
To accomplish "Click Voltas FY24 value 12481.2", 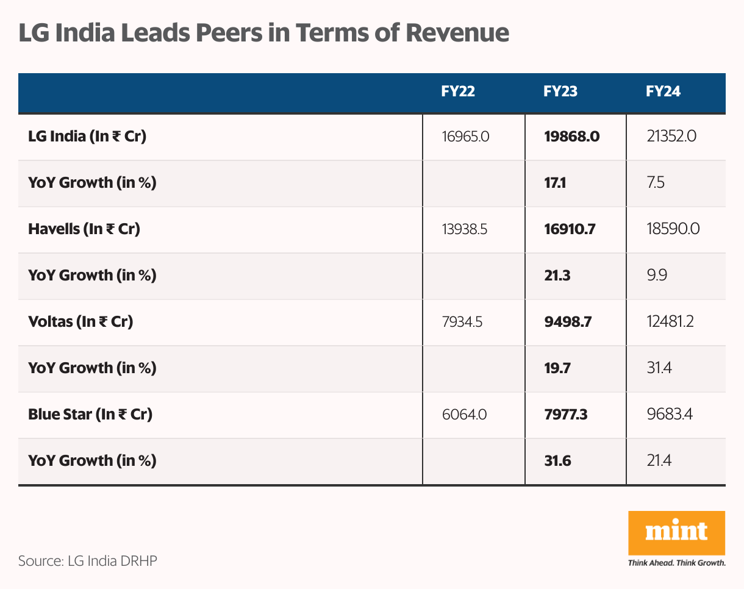I will tap(670, 322).
